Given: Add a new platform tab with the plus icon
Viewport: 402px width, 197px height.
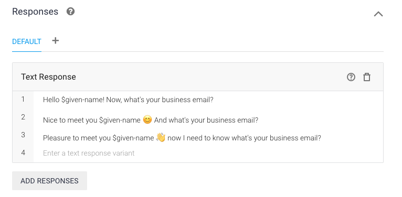Looking at the screenshot, I should [56, 40].
